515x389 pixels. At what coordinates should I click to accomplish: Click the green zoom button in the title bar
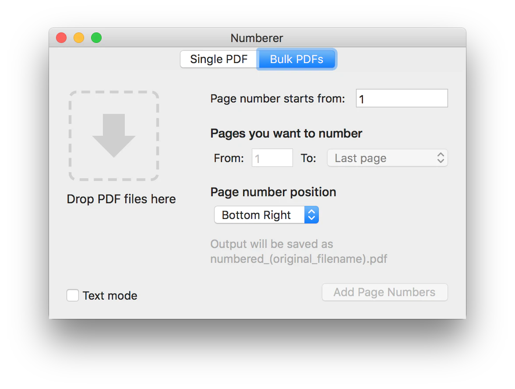tap(96, 38)
